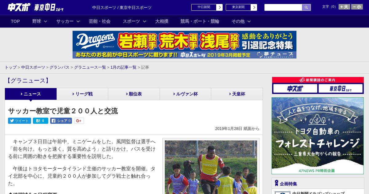Open 大相撲 section
The width and height of the screenshot is (369, 194).
click(x=162, y=21)
